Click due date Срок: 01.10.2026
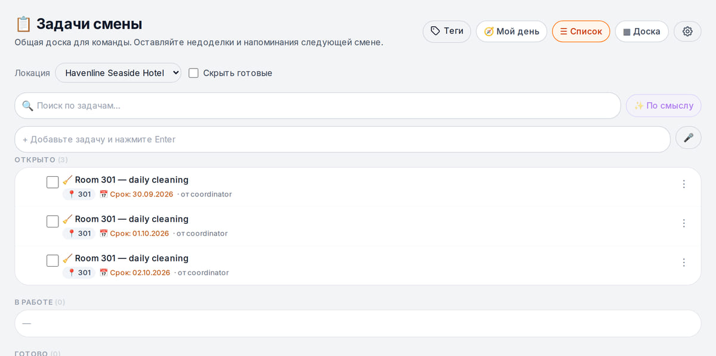716x356 pixels. coord(140,233)
